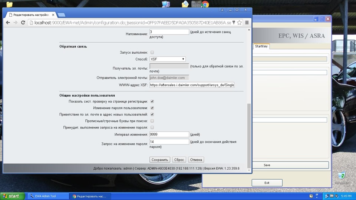The height and width of the screenshot is (200, 356).
Task: Open the Recycle Bin
Action: coord(342,177)
